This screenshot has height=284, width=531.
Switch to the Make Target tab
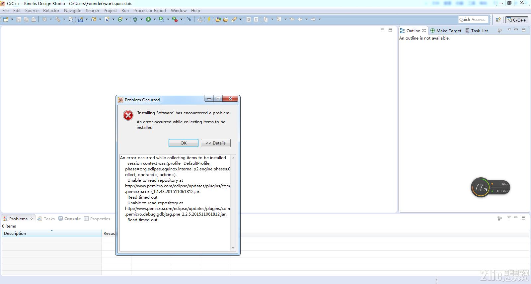click(446, 31)
